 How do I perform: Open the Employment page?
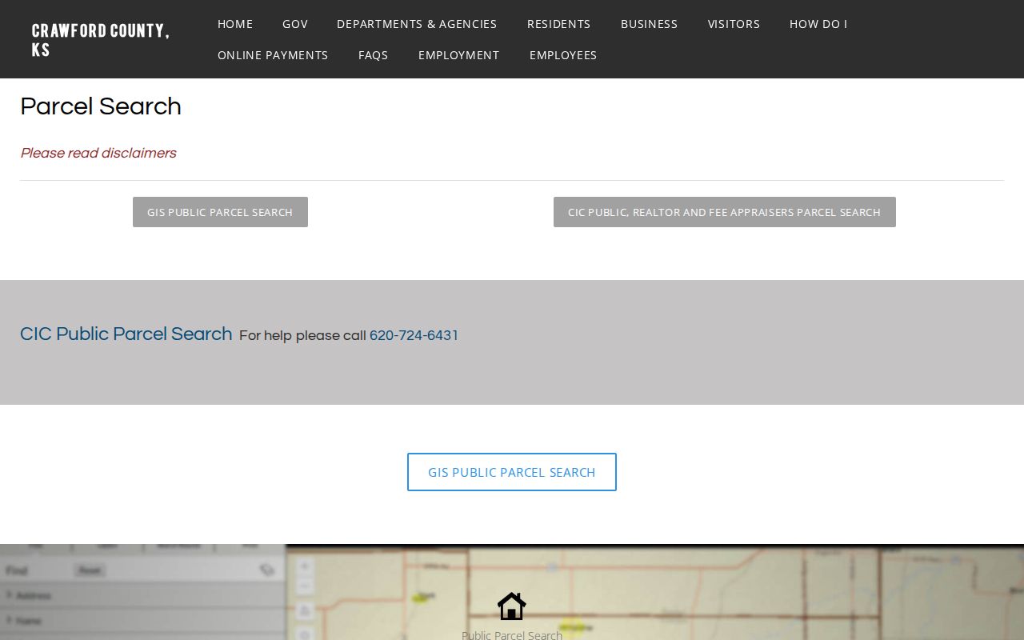pyautogui.click(x=459, y=55)
